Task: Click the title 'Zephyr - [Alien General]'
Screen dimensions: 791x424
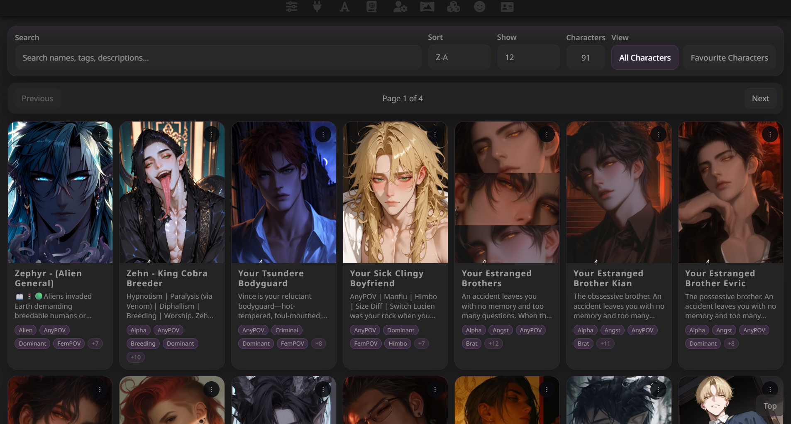Action: coord(48,278)
